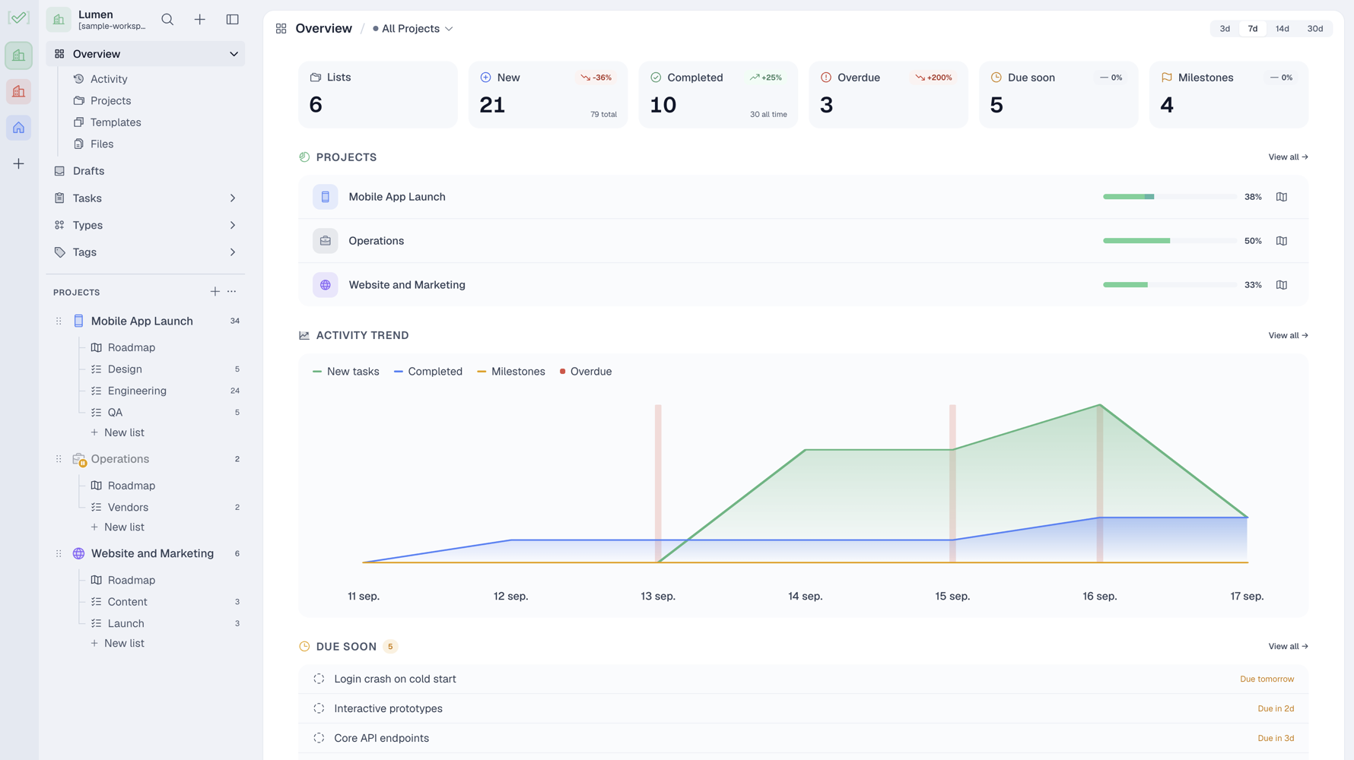Open the Projects section more options menu
Screen dimensions: 1354x760
pos(232,292)
